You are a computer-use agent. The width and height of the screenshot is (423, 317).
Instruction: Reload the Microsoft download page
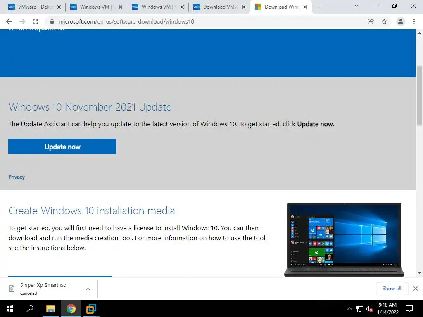click(x=36, y=21)
